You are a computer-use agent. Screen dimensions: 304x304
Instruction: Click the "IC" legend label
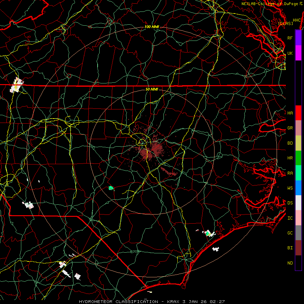[290, 218]
